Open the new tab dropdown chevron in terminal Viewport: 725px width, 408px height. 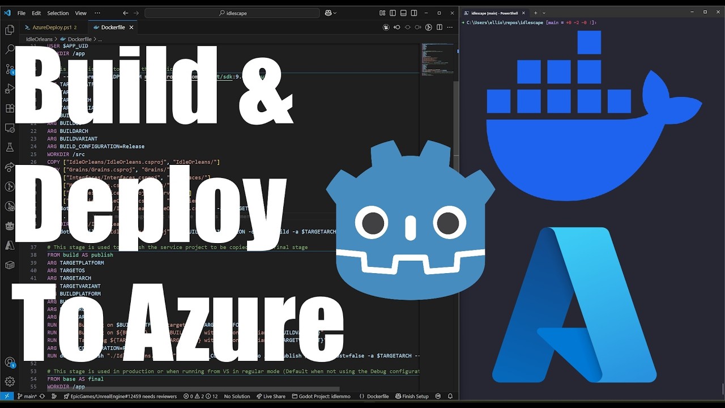coord(544,12)
